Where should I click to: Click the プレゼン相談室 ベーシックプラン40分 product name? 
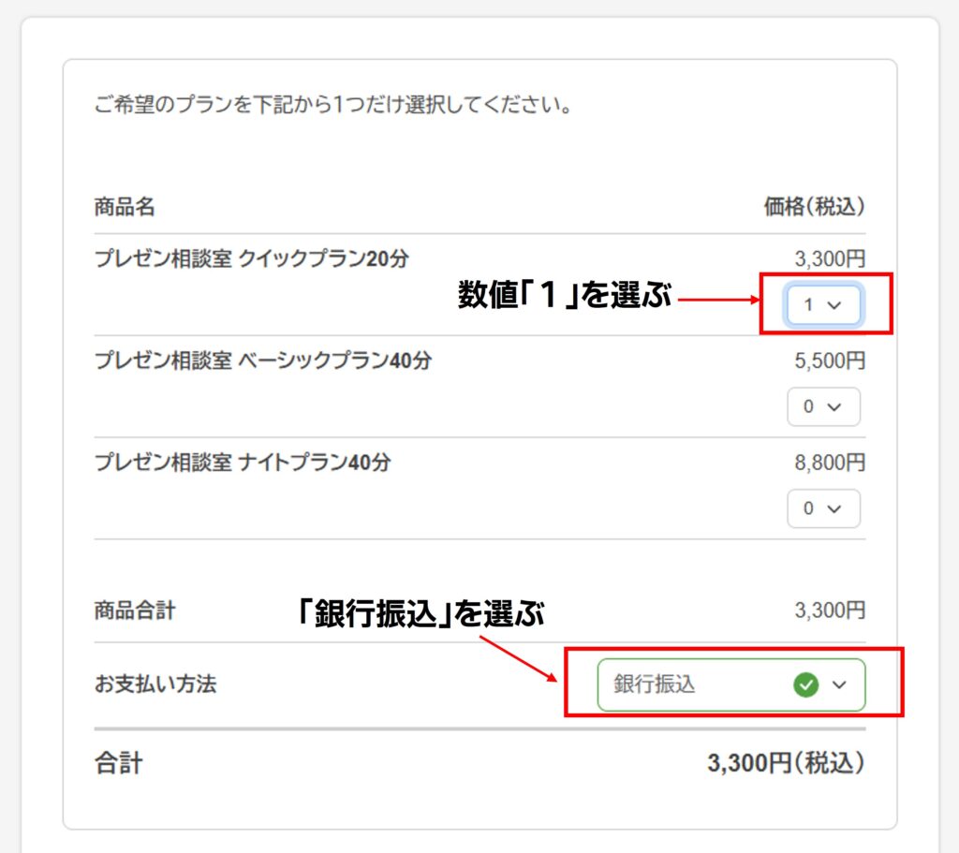(x=263, y=360)
